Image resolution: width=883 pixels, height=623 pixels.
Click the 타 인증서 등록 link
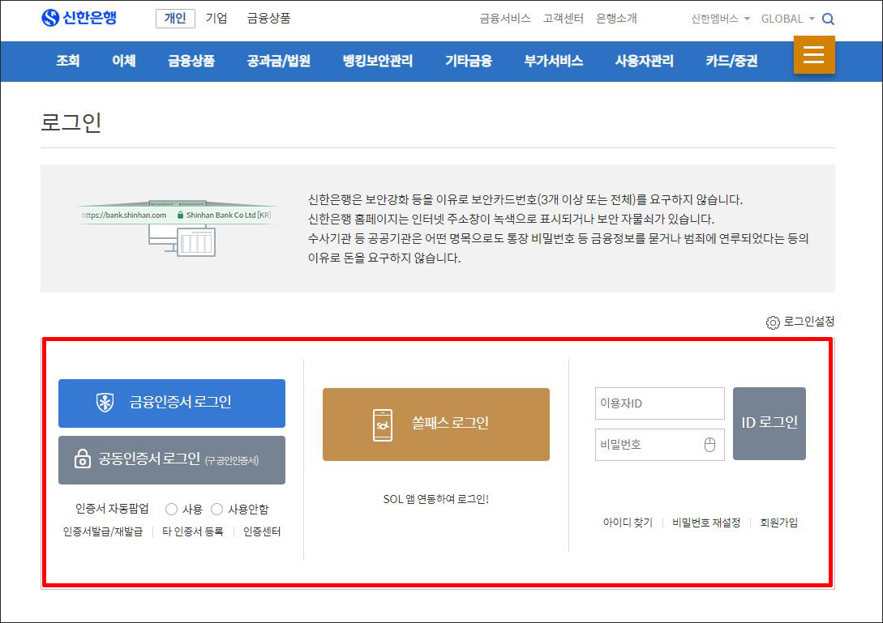pos(193,531)
